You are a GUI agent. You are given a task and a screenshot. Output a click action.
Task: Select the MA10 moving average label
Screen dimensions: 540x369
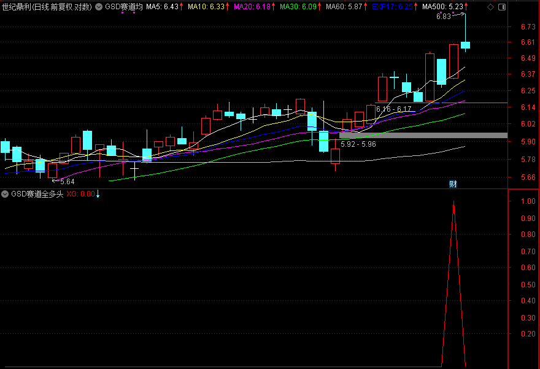206,7
